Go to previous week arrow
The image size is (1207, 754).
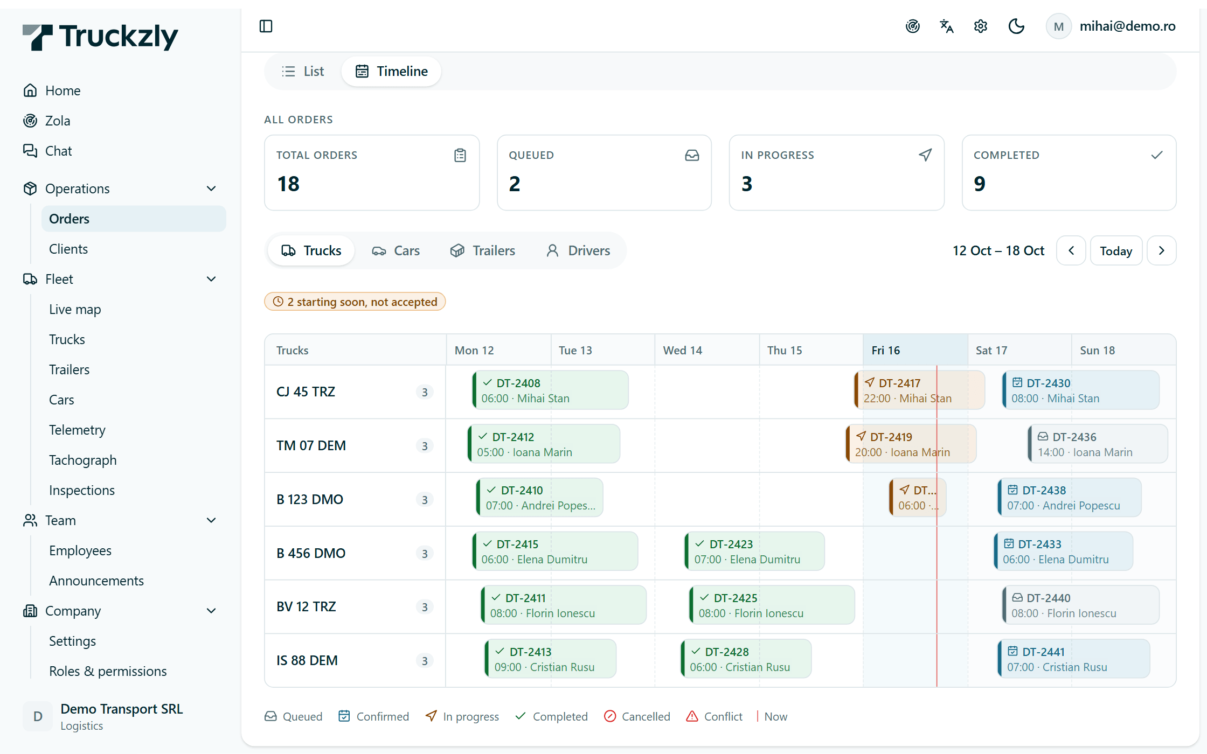click(1071, 250)
